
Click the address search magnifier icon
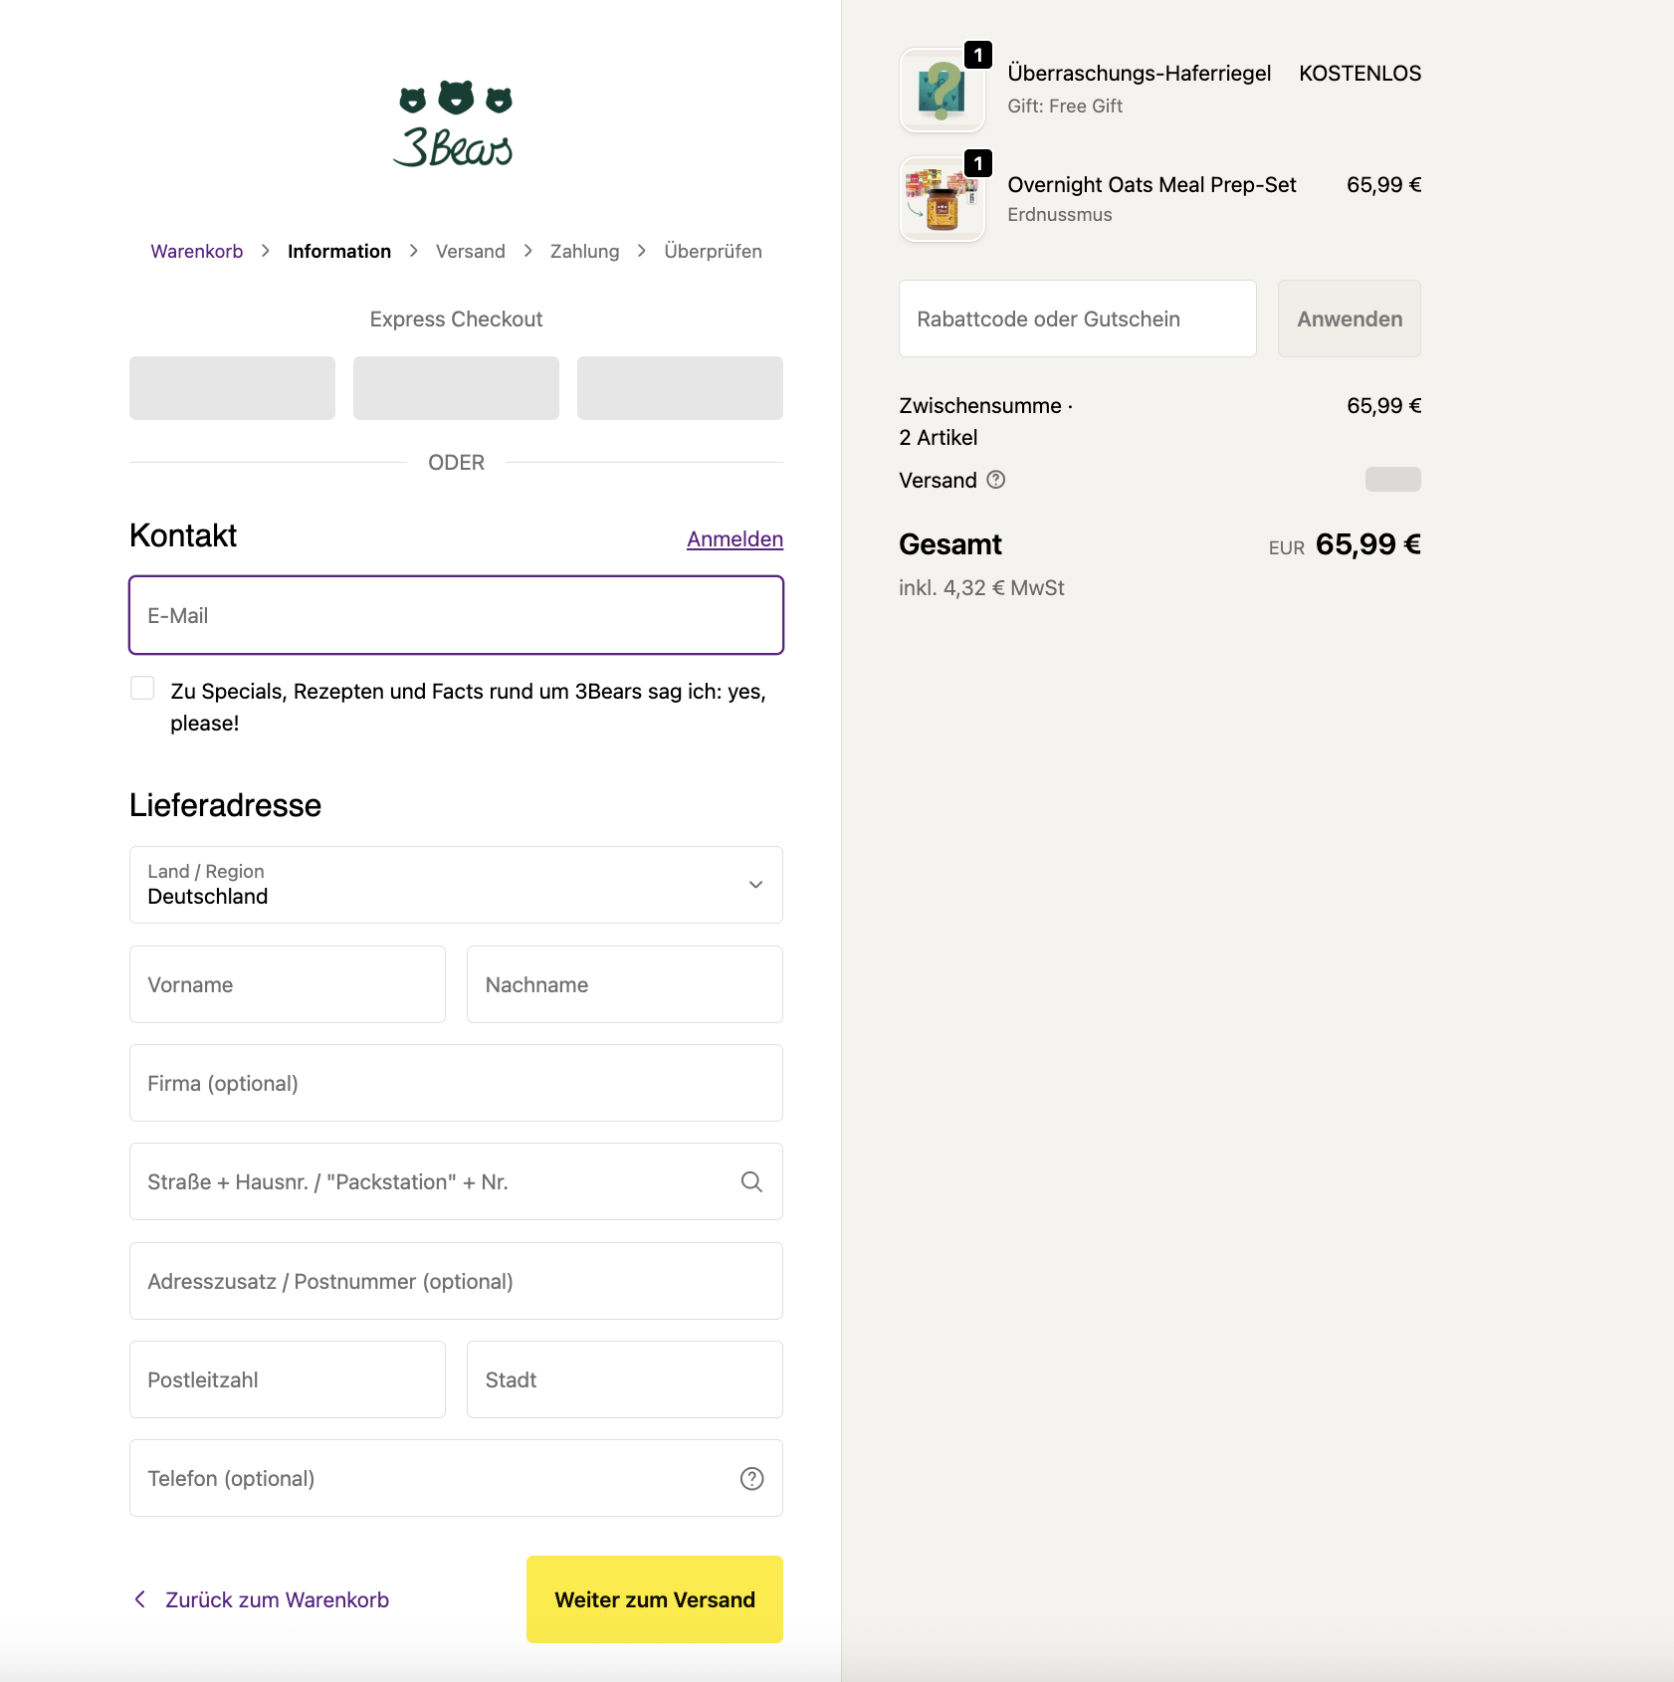pos(751,1181)
